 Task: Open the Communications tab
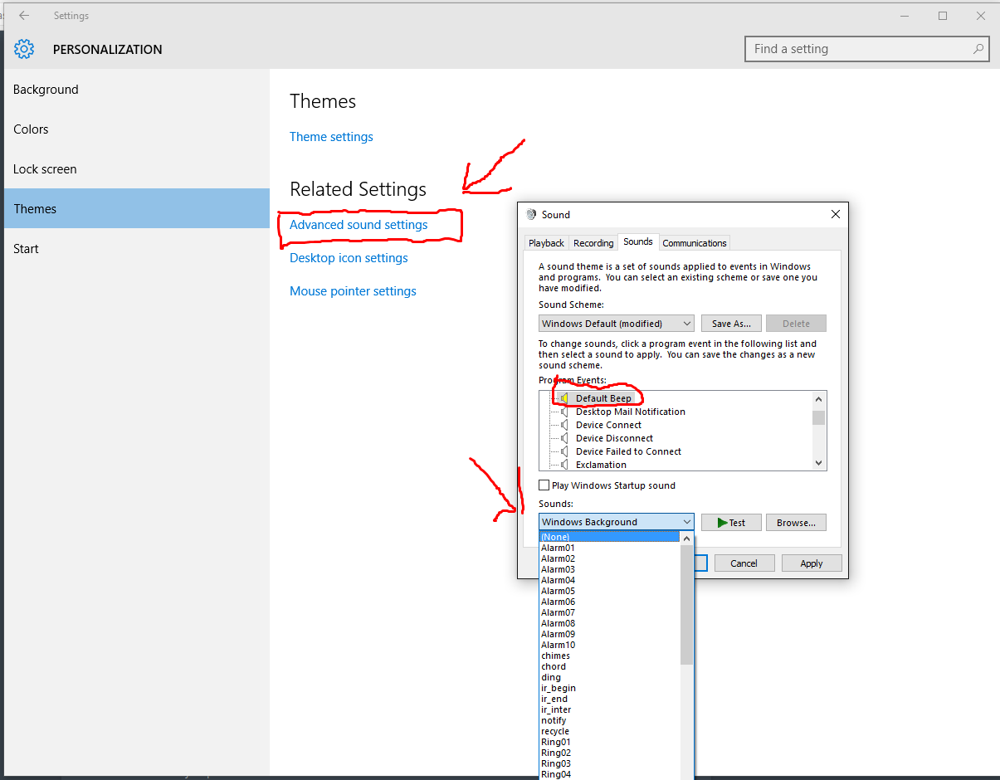pyautogui.click(x=694, y=243)
